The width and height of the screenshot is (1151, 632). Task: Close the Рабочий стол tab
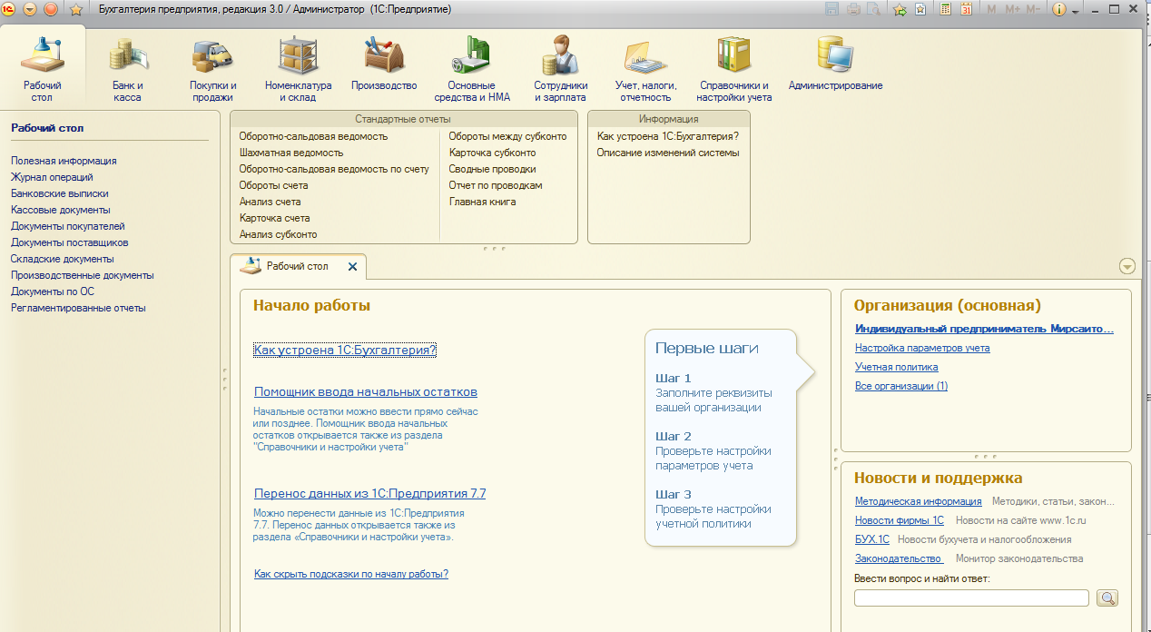click(353, 267)
